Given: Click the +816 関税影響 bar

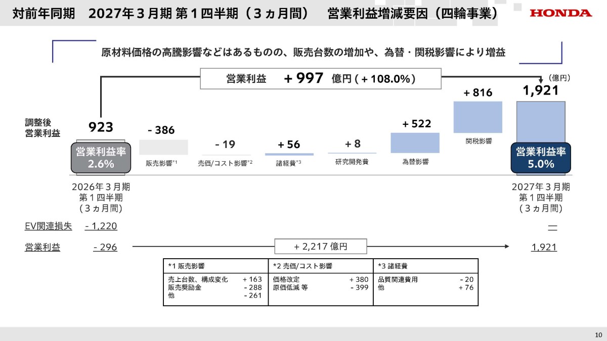Looking at the screenshot, I should point(478,117).
